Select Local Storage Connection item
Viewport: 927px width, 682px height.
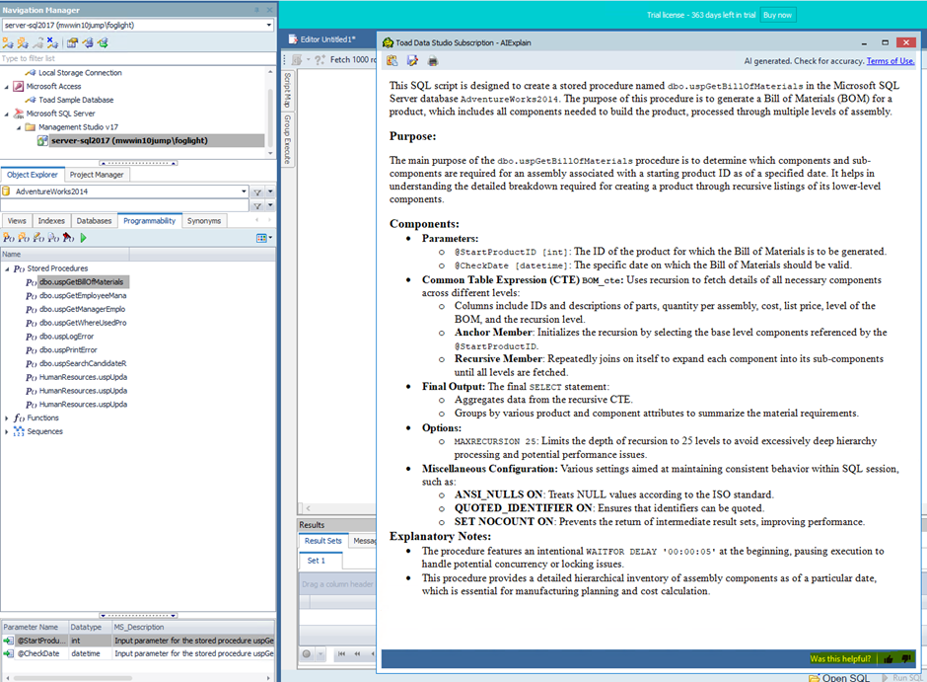80,73
